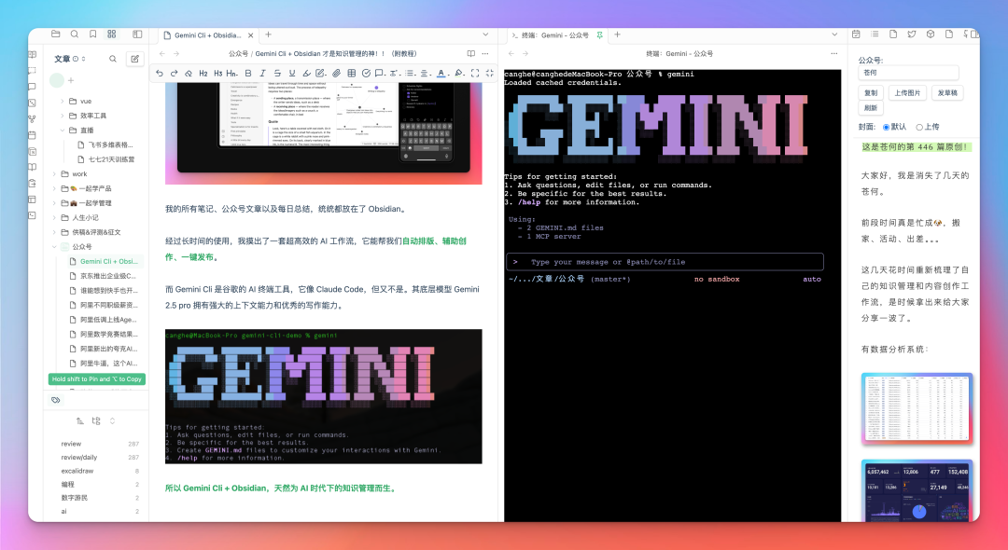Viewport: 1008px width, 550px height.
Task: Open the calendar icon in right sidebar
Action: point(856,34)
